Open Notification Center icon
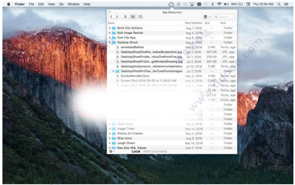Viewport: 295px width, 185px height. 286,4
